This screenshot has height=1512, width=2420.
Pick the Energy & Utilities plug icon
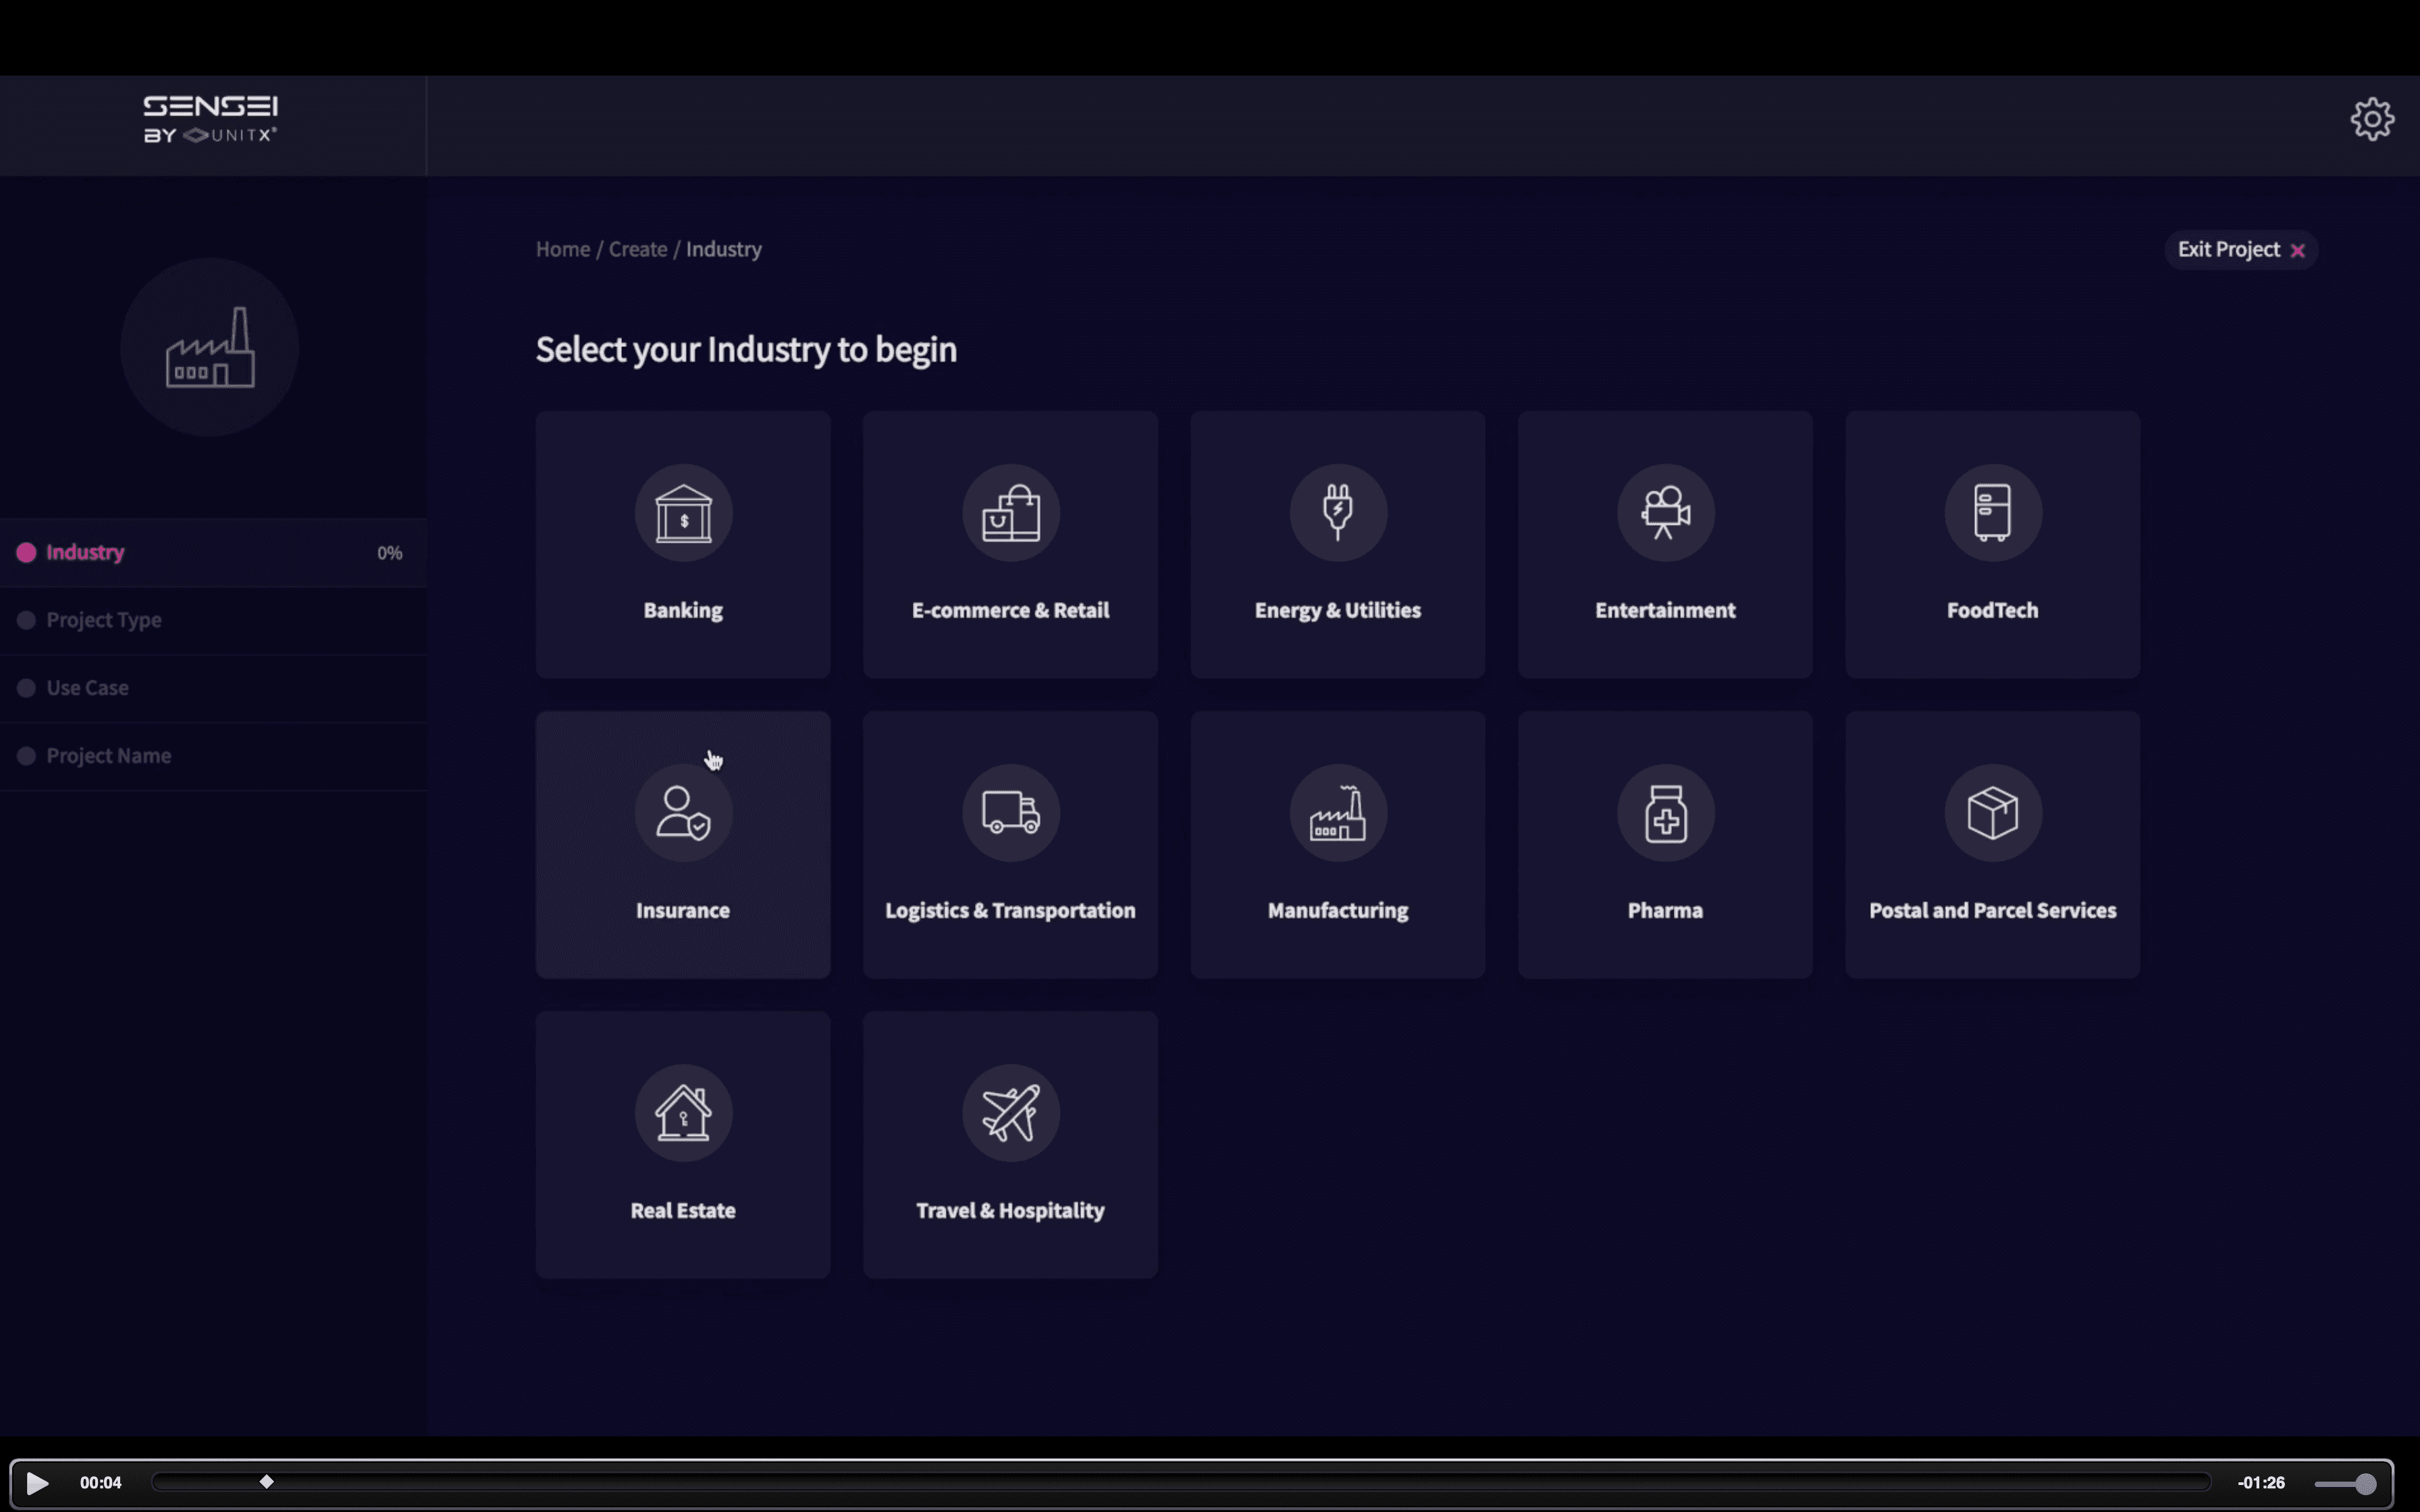coord(1337,513)
